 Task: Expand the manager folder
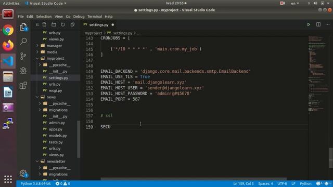point(54,46)
